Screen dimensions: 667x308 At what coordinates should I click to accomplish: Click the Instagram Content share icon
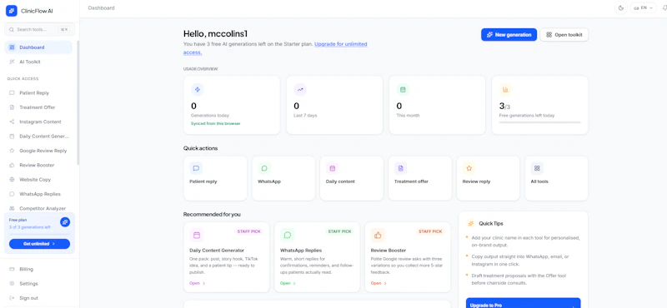coord(12,122)
